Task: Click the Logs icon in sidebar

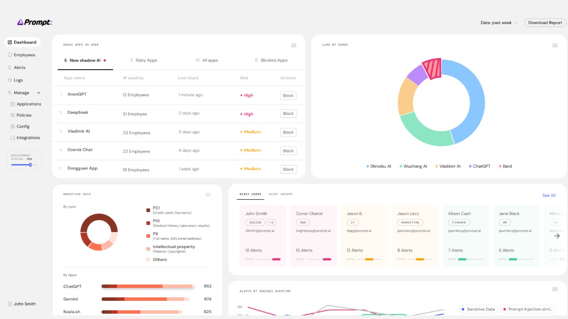Action: [x=10, y=80]
